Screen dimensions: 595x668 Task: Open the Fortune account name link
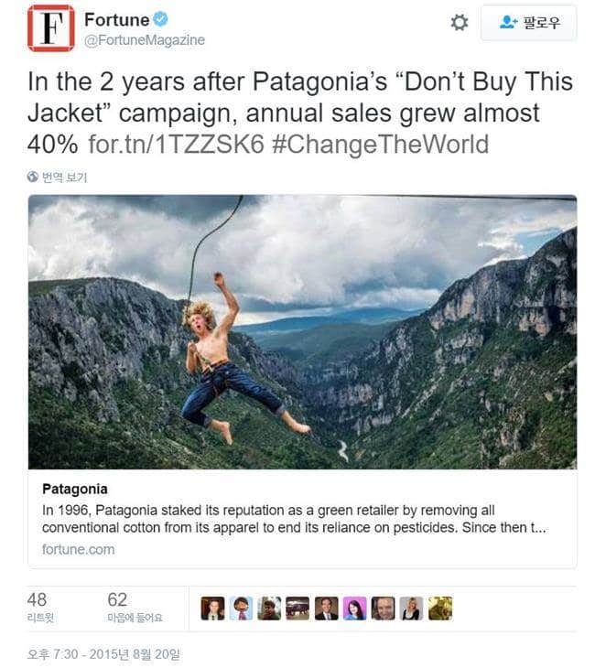[x=117, y=19]
